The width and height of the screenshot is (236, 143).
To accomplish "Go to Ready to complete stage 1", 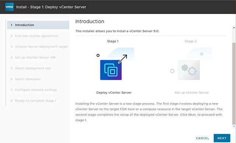I will pyautogui.click(x=35, y=101).
